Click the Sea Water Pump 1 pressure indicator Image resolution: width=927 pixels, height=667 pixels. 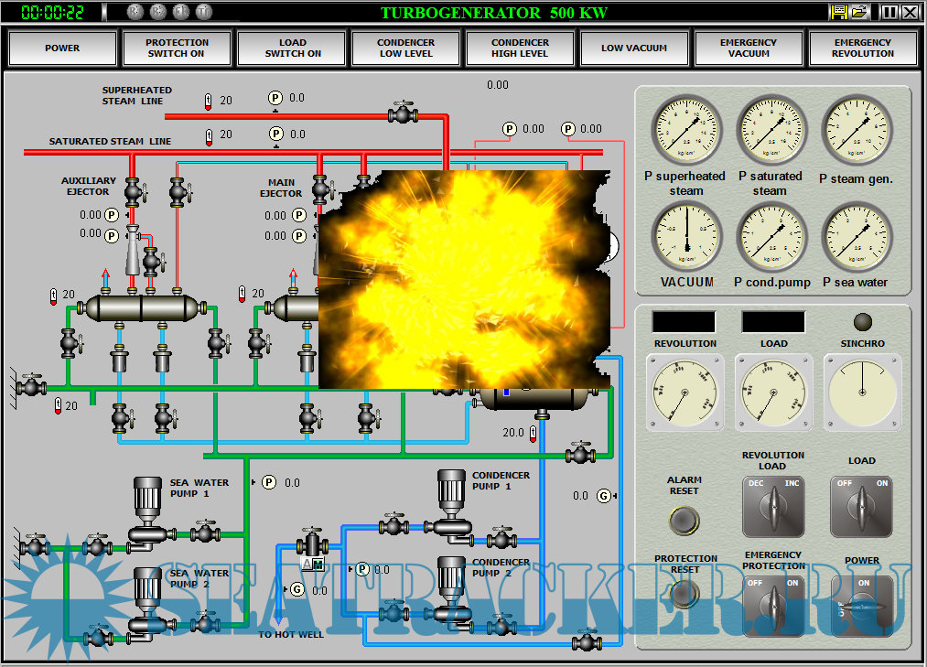click(x=269, y=482)
